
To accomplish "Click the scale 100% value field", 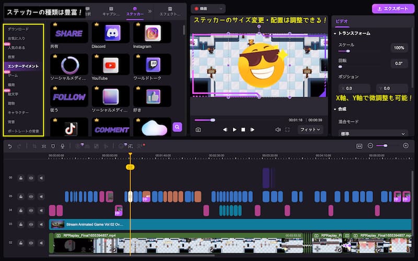I will pyautogui.click(x=399, y=48).
